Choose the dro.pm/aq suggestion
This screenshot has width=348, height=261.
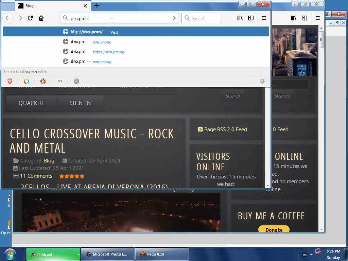point(136,42)
